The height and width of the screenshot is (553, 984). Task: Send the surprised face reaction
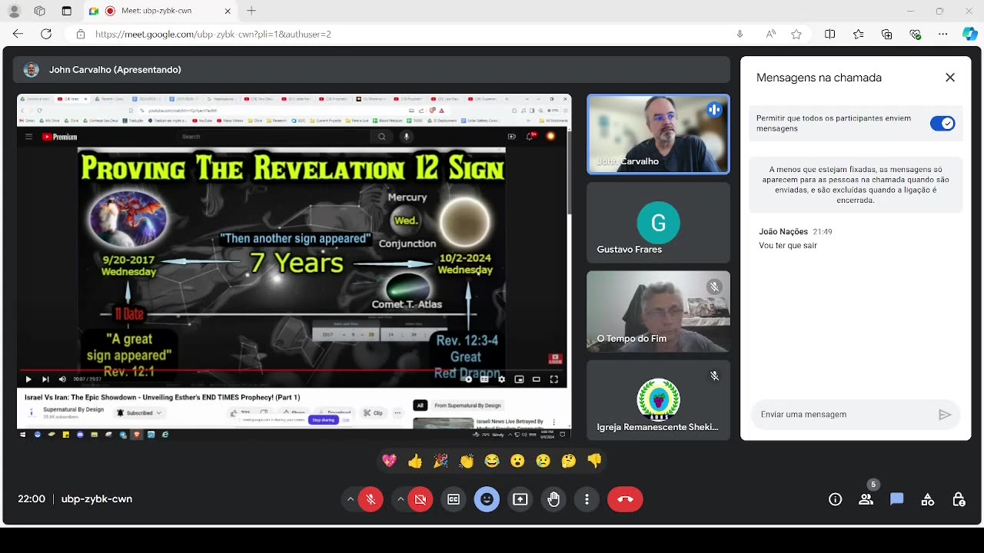pyautogui.click(x=517, y=461)
